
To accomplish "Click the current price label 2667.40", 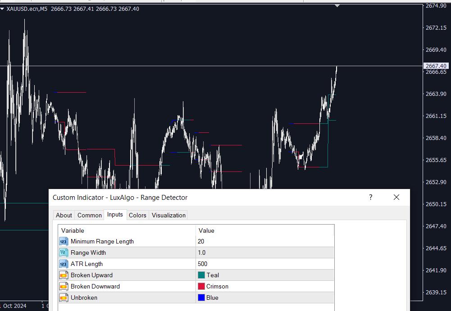I will [436, 66].
